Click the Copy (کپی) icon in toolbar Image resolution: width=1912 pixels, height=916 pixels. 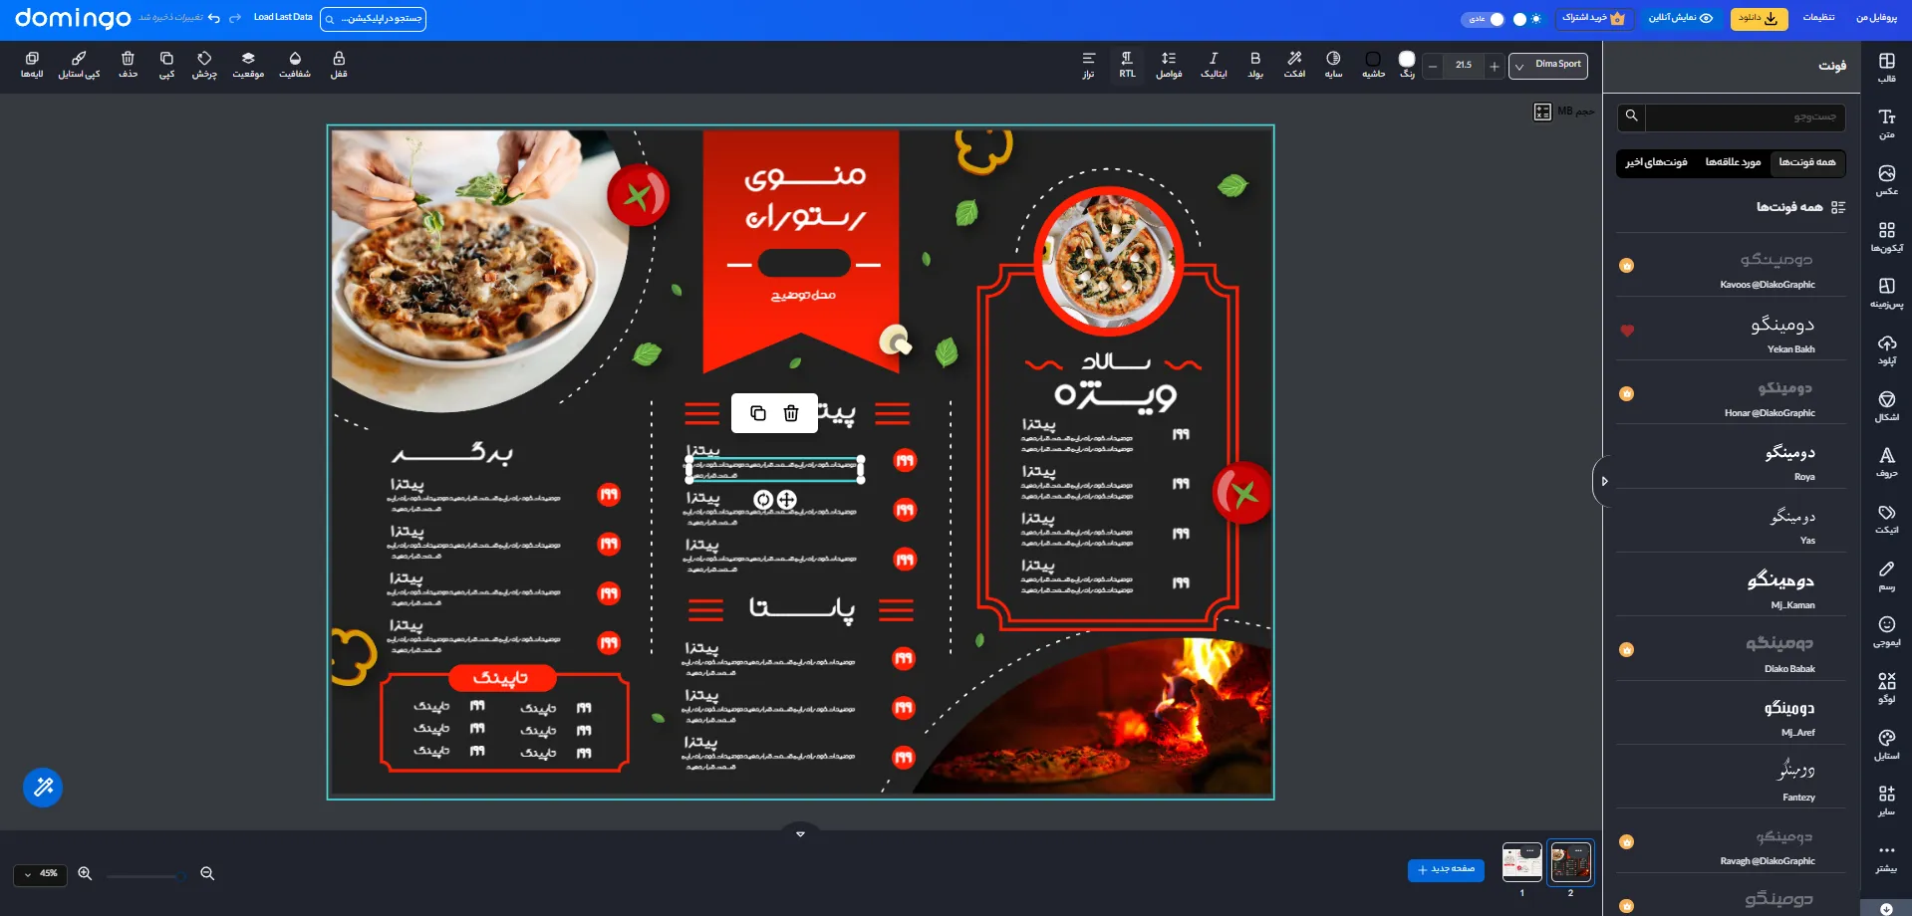(166, 65)
